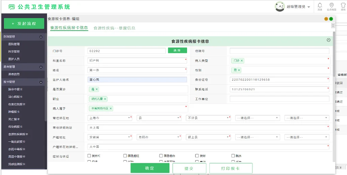Open the 不详县 district dropdown
This screenshot has width=347, height=175.
click(208, 118)
